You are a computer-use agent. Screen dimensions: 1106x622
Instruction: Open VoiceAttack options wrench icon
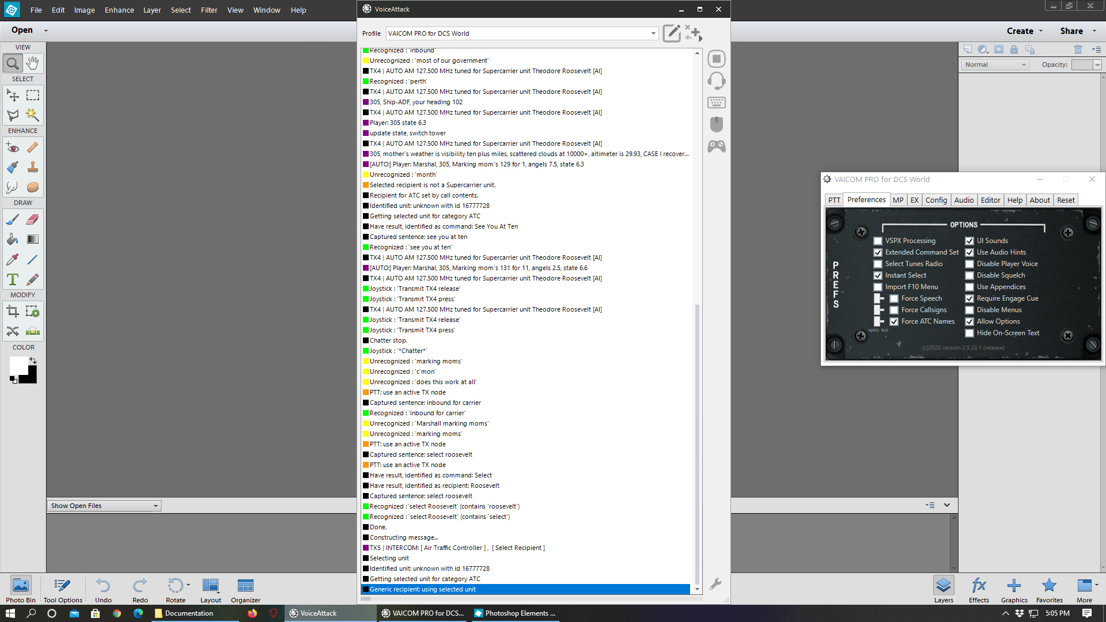(x=715, y=584)
